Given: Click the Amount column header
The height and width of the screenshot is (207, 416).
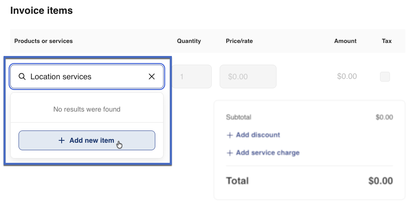Looking at the screenshot, I should (345, 41).
